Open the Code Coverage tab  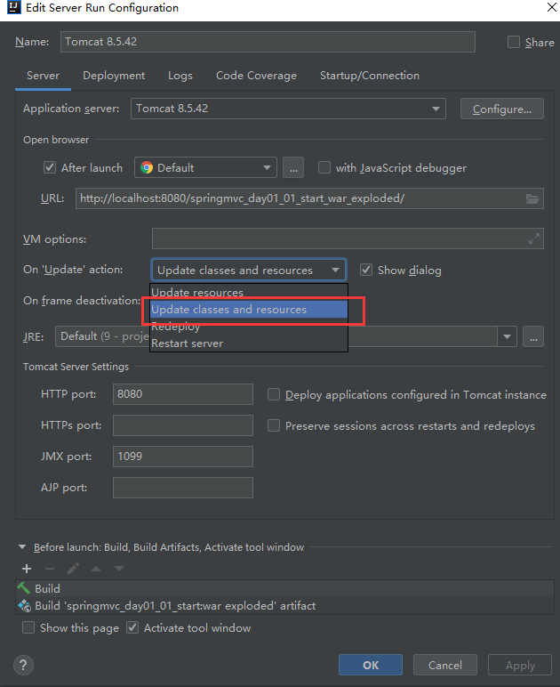click(x=256, y=76)
